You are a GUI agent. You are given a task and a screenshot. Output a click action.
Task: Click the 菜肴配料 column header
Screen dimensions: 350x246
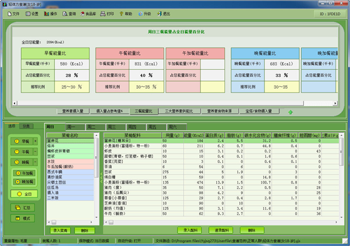132,135
